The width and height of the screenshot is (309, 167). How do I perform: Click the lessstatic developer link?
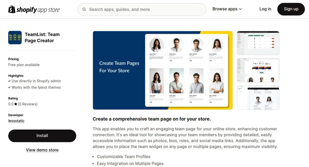[16, 121]
